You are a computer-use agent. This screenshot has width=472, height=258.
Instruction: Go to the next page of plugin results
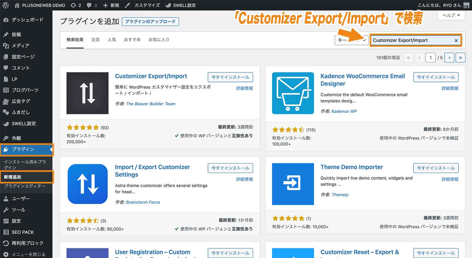[x=449, y=57]
